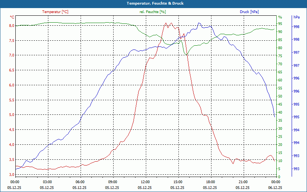
Task: Click the '00:00 06.12.25' time axis label
Action: pyautogui.click(x=275, y=185)
